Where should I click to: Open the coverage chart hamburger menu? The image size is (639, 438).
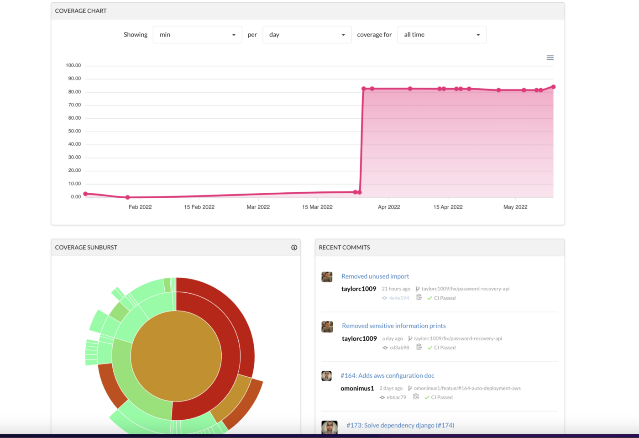click(550, 58)
